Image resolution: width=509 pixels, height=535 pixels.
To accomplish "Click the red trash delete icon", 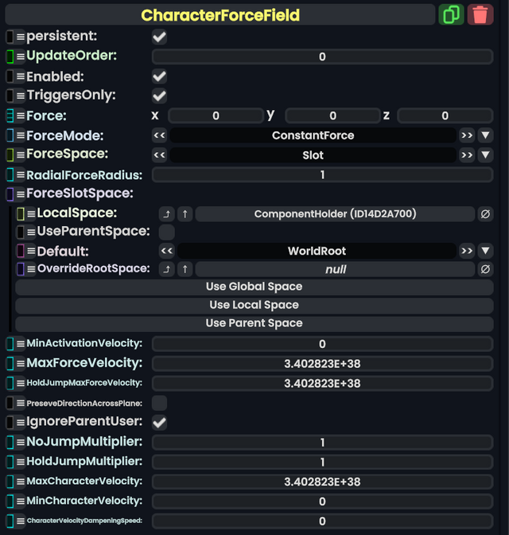I will coord(480,14).
